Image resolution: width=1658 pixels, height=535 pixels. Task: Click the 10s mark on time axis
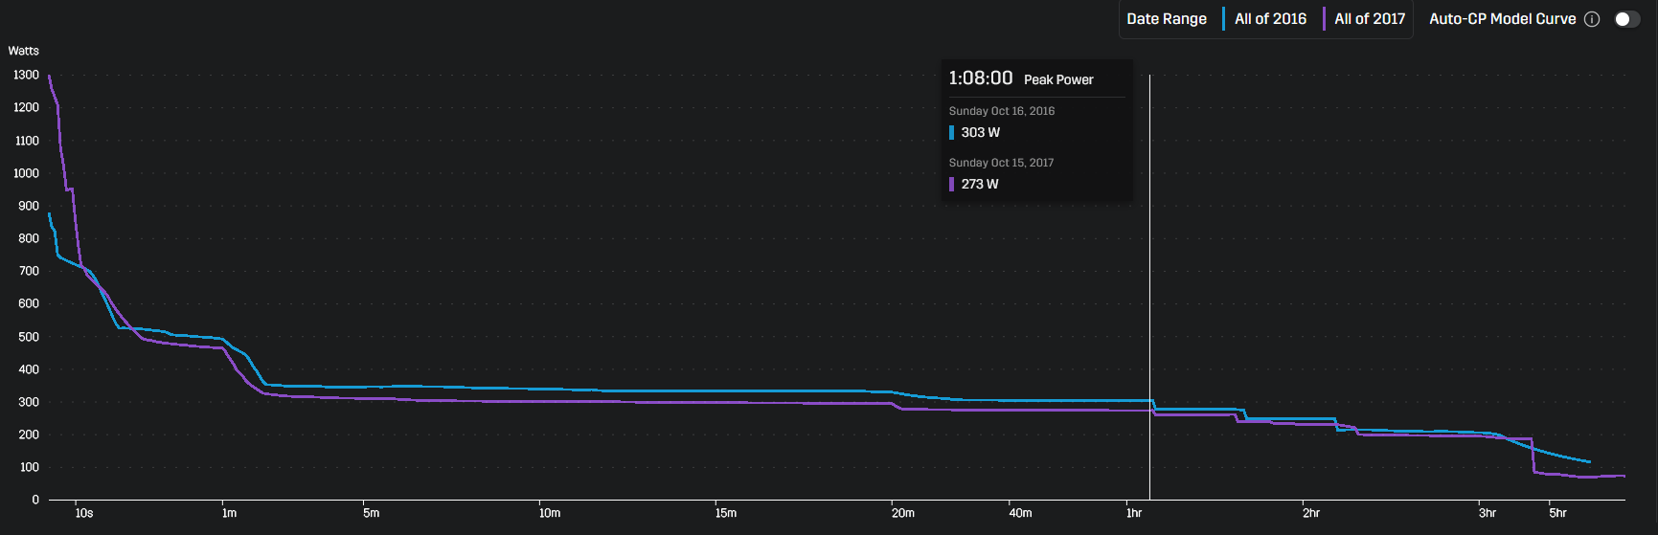click(x=84, y=514)
